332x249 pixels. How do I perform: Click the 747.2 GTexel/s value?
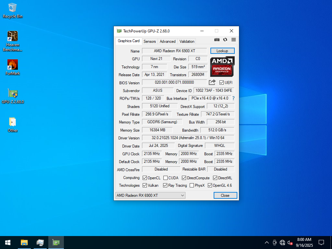218,114
